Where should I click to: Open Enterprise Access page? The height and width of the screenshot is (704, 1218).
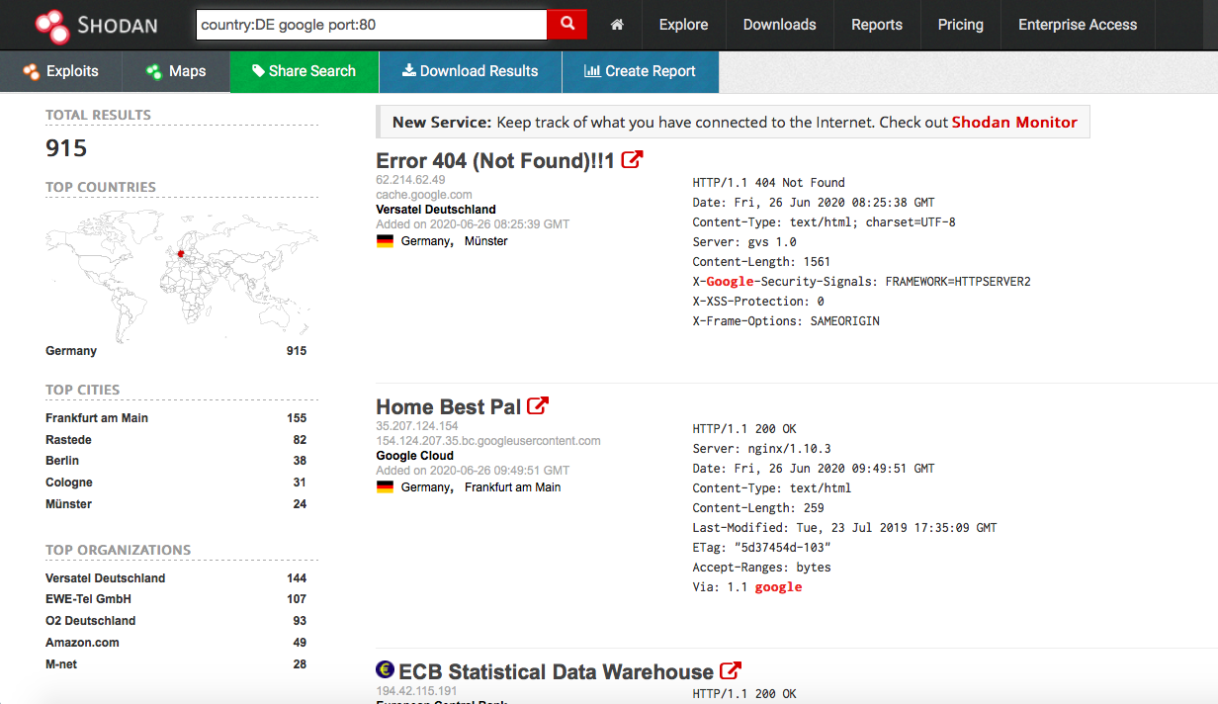1078,25
